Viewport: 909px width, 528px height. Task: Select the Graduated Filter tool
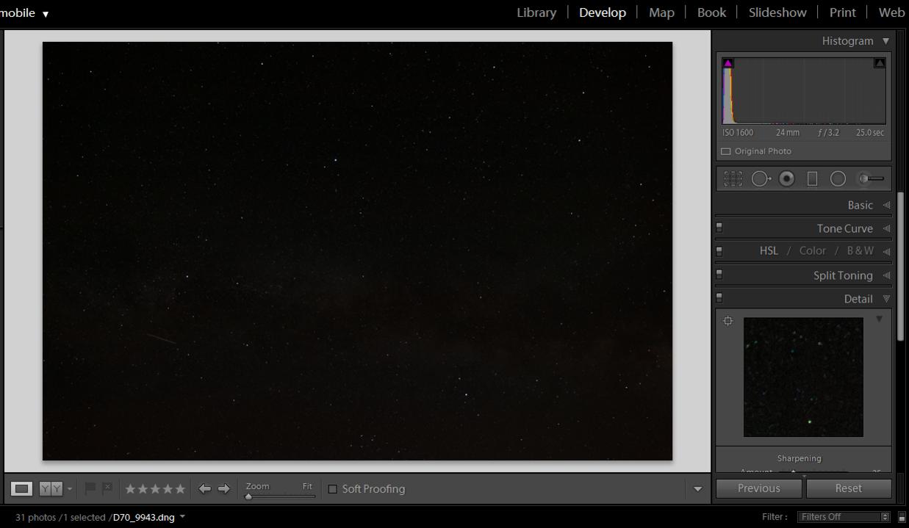(x=812, y=178)
